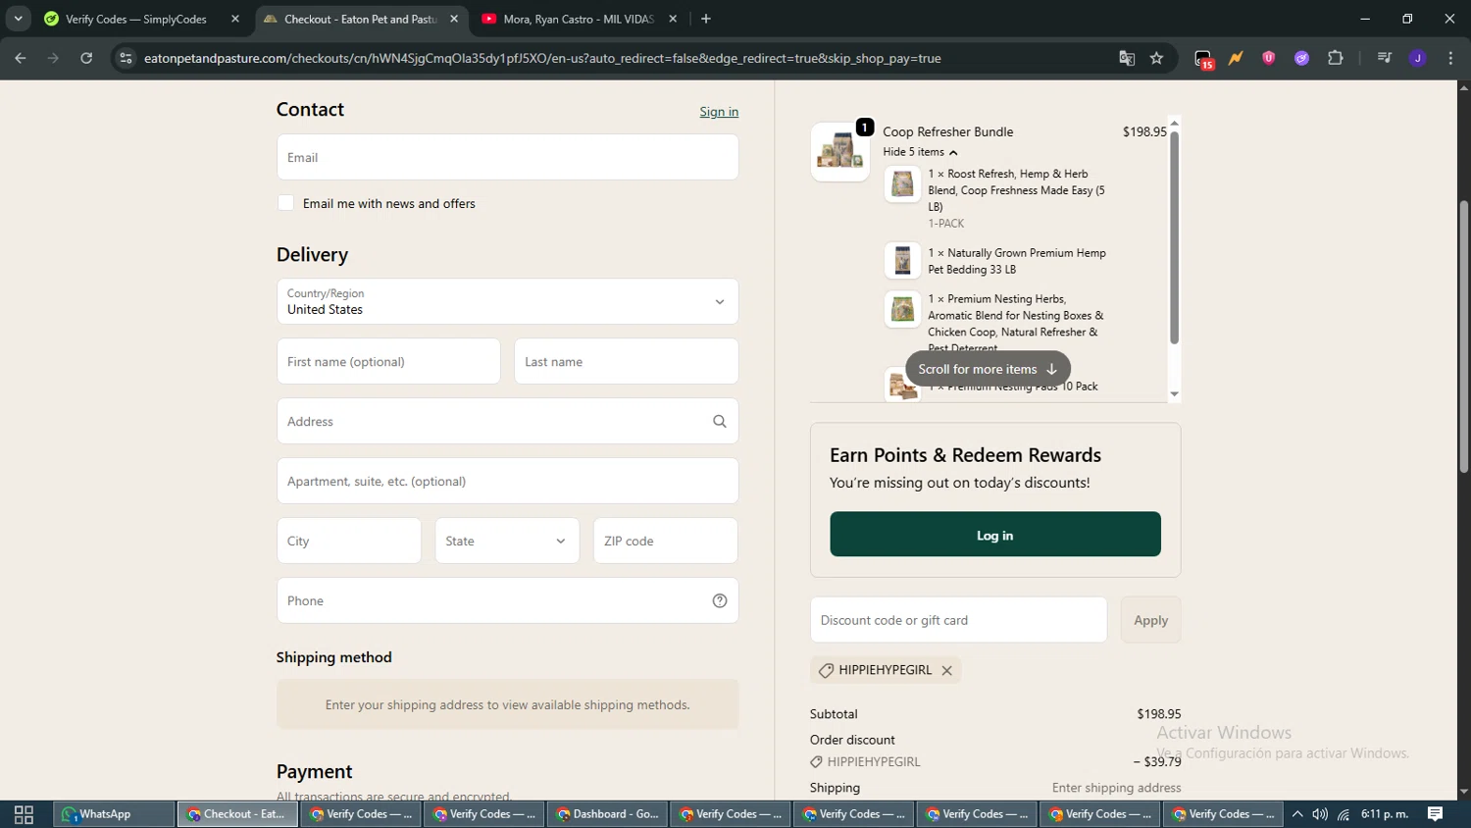Open the Windows Task View icon
The height and width of the screenshot is (828, 1471).
(x=25, y=814)
